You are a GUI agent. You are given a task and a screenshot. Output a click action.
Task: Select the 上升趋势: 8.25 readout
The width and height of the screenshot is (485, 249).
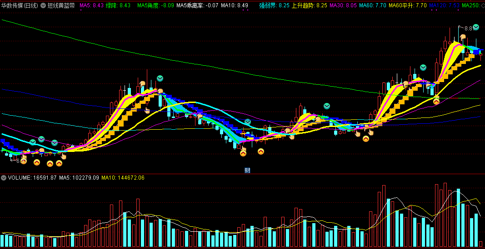[x=310, y=5]
